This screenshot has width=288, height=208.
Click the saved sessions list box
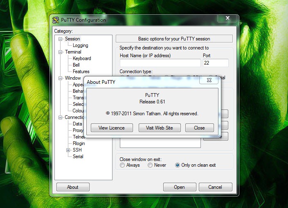160,143
